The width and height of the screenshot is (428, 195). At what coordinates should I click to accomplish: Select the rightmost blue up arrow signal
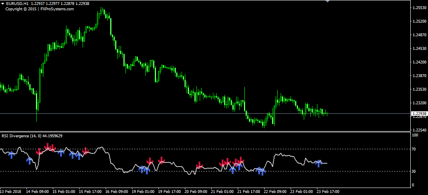pyautogui.click(x=318, y=163)
